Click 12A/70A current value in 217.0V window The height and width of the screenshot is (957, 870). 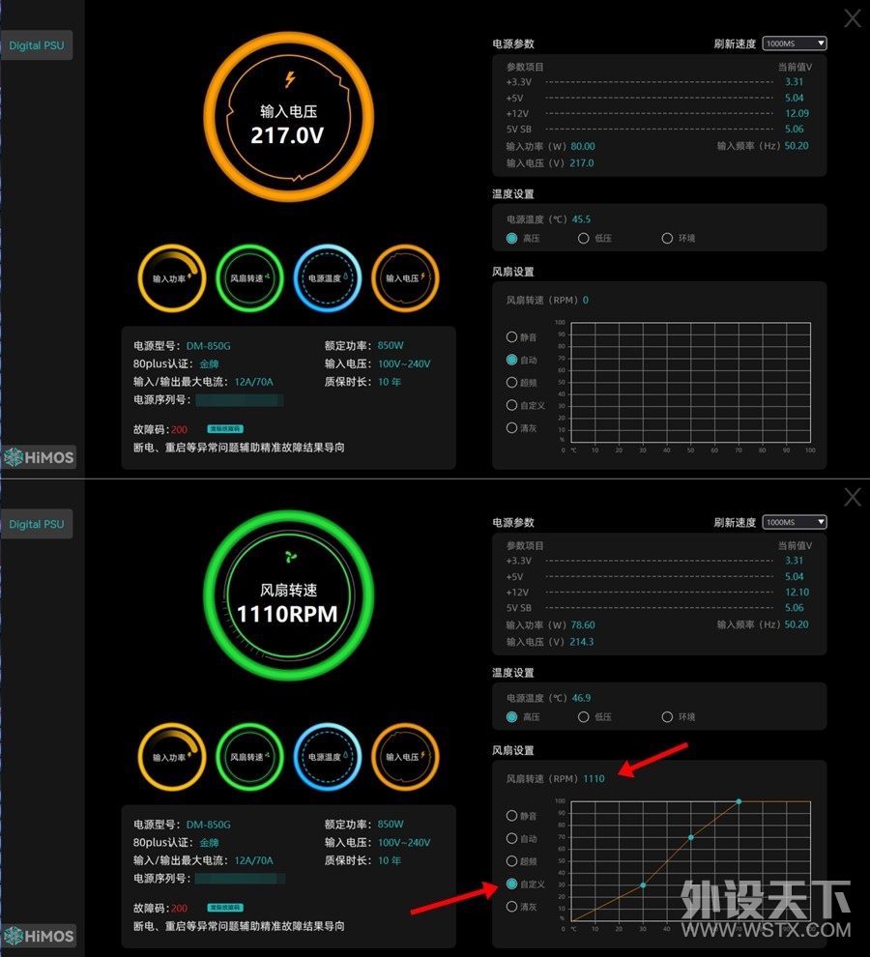pos(254,382)
